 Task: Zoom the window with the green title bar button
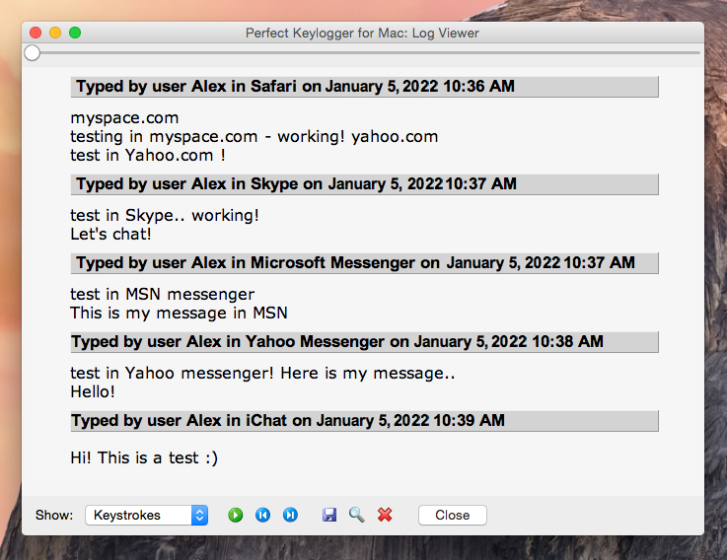click(75, 33)
